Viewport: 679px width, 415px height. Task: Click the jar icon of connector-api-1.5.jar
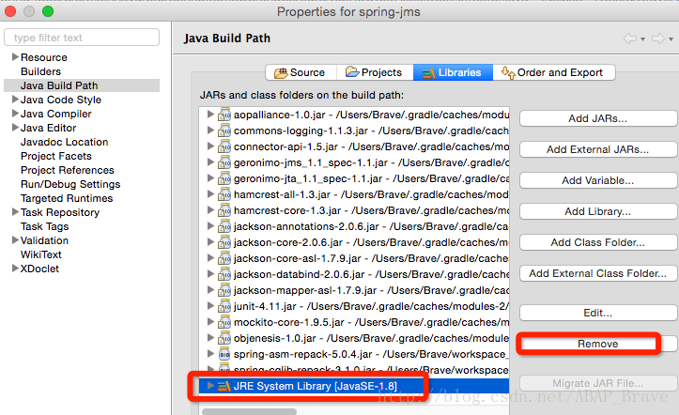coord(224,146)
